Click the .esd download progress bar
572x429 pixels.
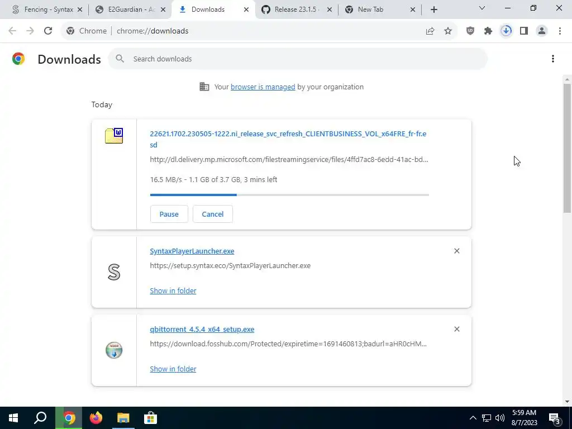(x=289, y=195)
